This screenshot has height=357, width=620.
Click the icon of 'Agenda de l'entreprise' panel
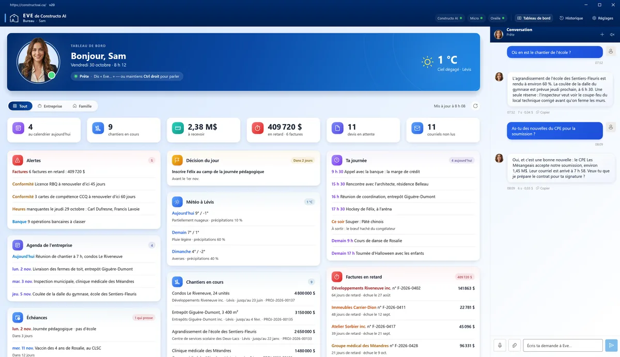[x=18, y=245]
